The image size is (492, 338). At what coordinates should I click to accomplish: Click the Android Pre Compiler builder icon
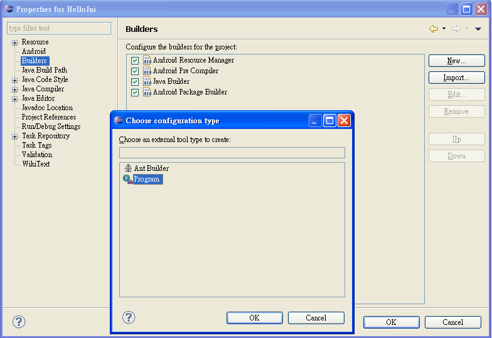click(x=147, y=70)
